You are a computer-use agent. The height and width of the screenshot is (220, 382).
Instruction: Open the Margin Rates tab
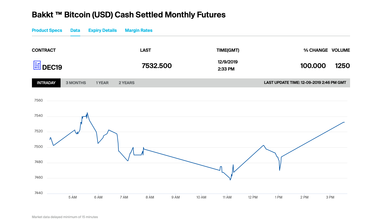tap(139, 30)
